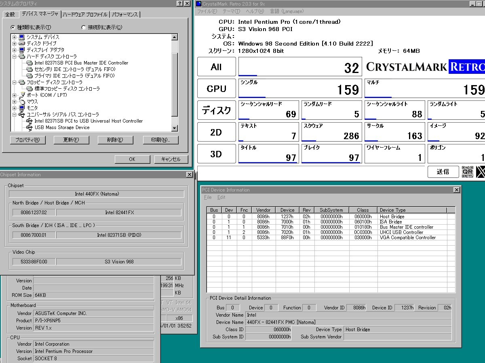485x363 pixels.
Task: Click the Intel 82441FX field in Chipset Information
Action: point(119,213)
